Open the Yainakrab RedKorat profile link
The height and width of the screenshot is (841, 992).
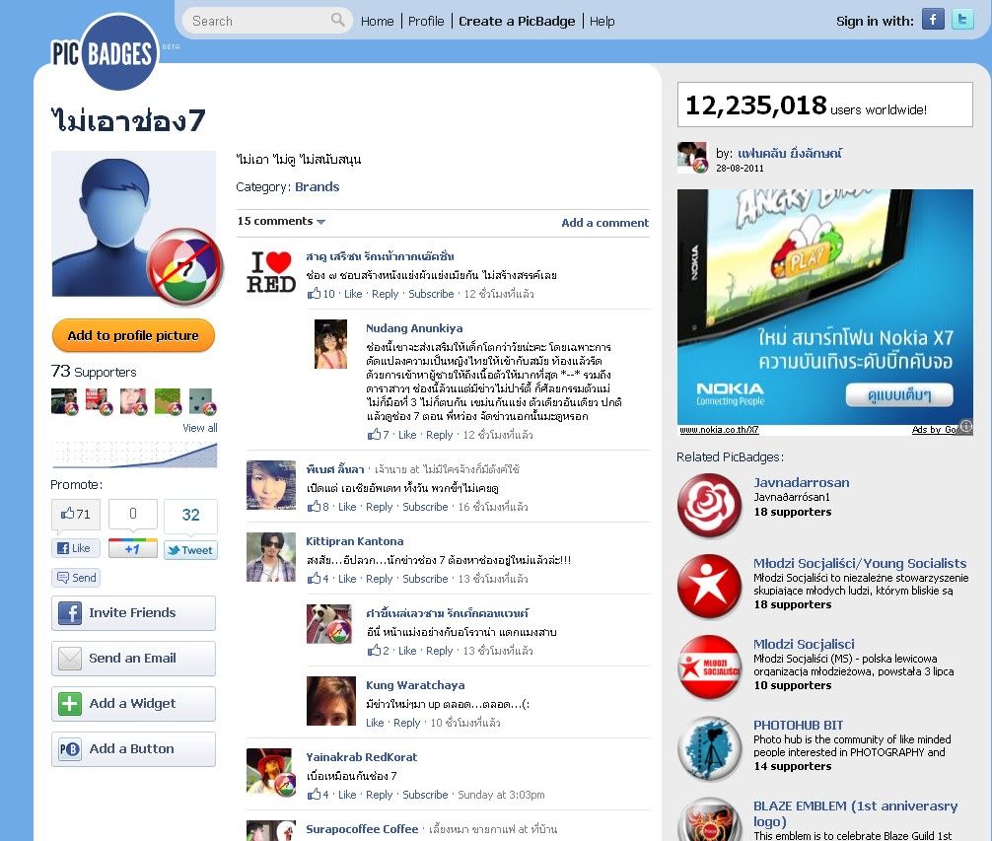click(362, 757)
